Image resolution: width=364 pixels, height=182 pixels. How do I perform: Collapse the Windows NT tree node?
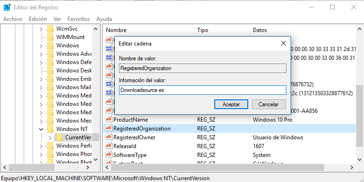(41, 129)
